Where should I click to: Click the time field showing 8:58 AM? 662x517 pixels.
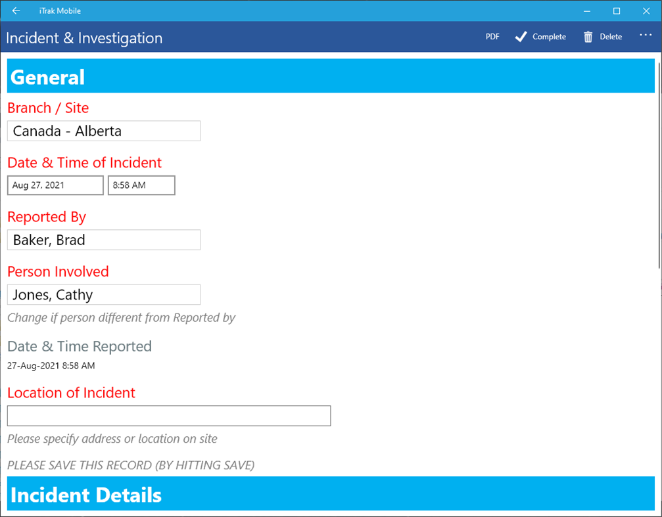[x=141, y=185]
